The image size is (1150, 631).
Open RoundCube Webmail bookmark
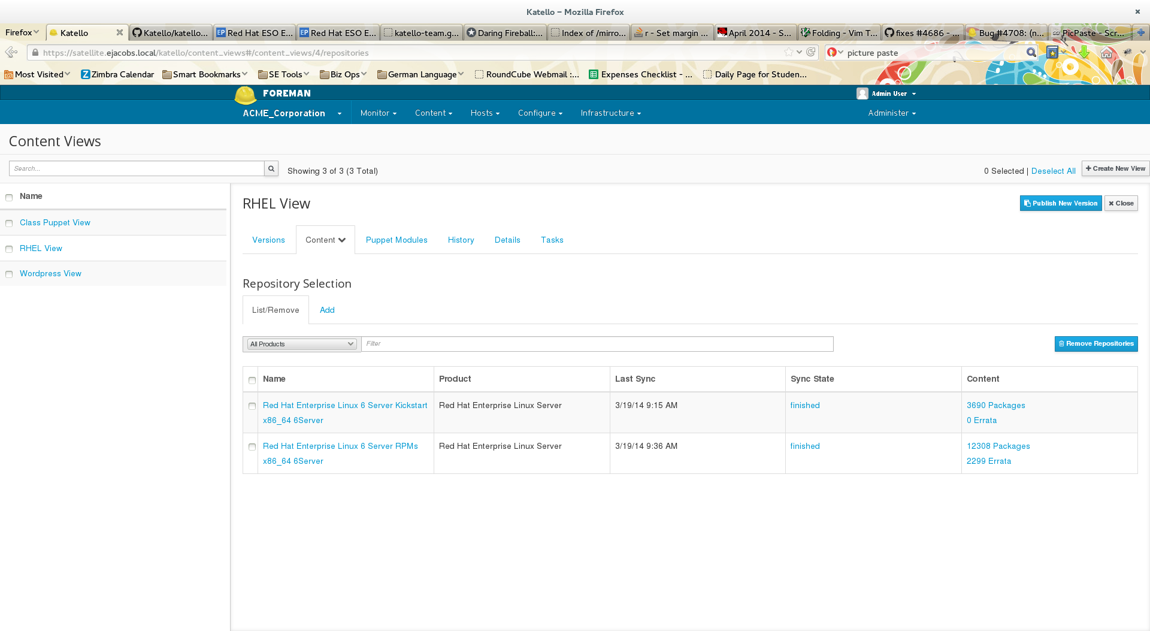[526, 74]
